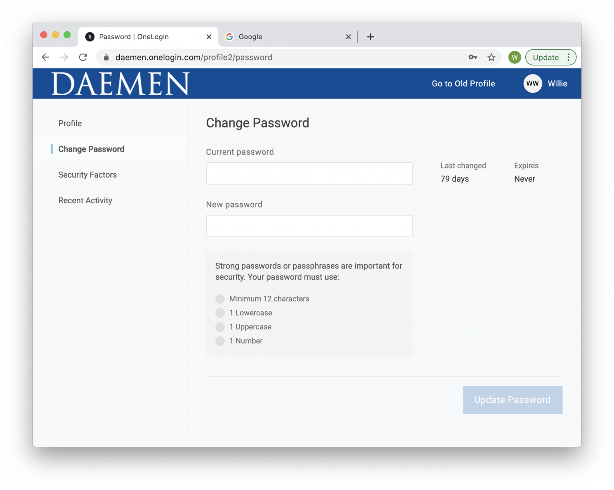Bookmark this page with star icon
614x490 pixels.
pos(491,57)
